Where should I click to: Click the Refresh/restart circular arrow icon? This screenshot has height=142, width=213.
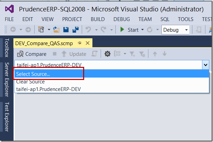click(150, 29)
